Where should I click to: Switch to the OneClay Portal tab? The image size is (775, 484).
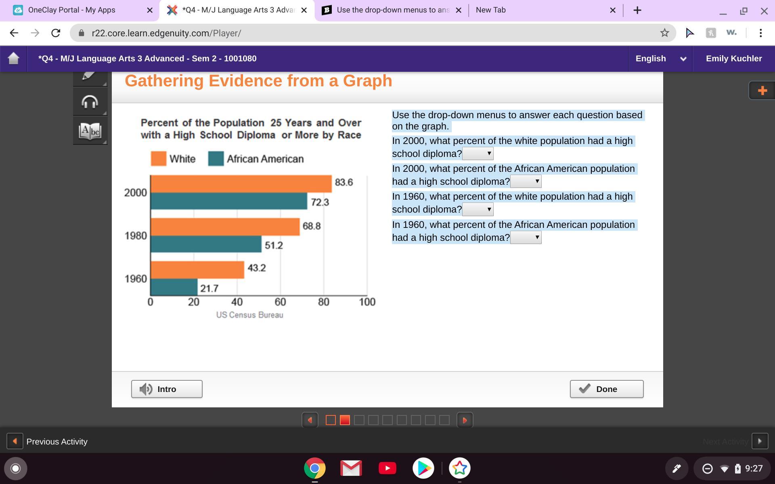(x=72, y=10)
